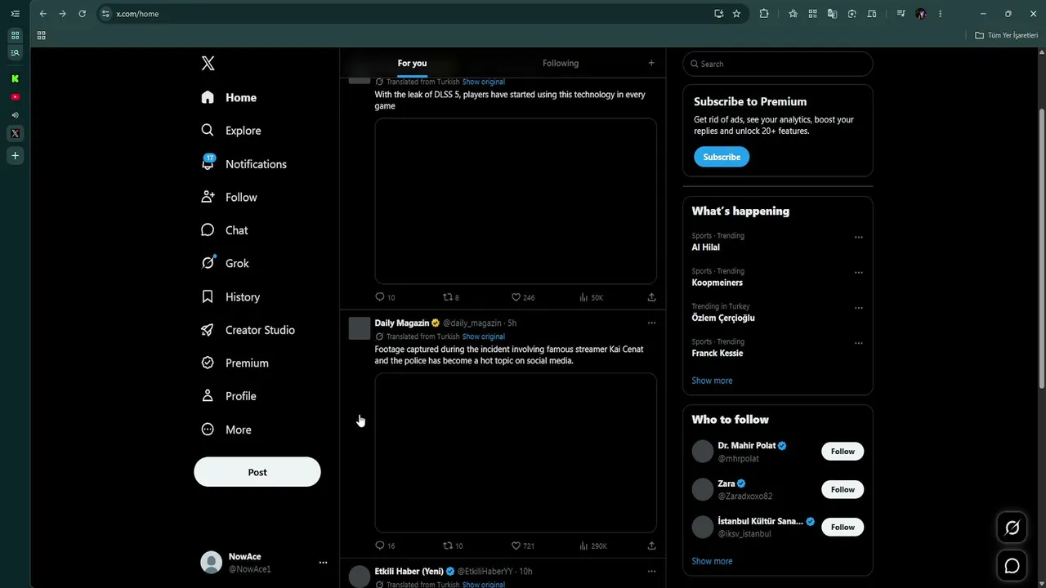The width and height of the screenshot is (1046, 588).
Task: Open your Profile page
Action: pos(229,396)
